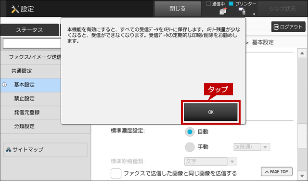
Task: Select the 手動 radio button
Action: coord(190,147)
